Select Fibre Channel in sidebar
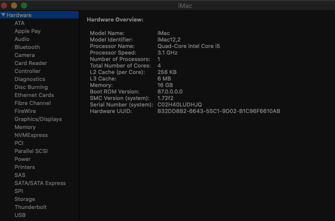Viewport: 335px width, 221px height. (x=33, y=103)
